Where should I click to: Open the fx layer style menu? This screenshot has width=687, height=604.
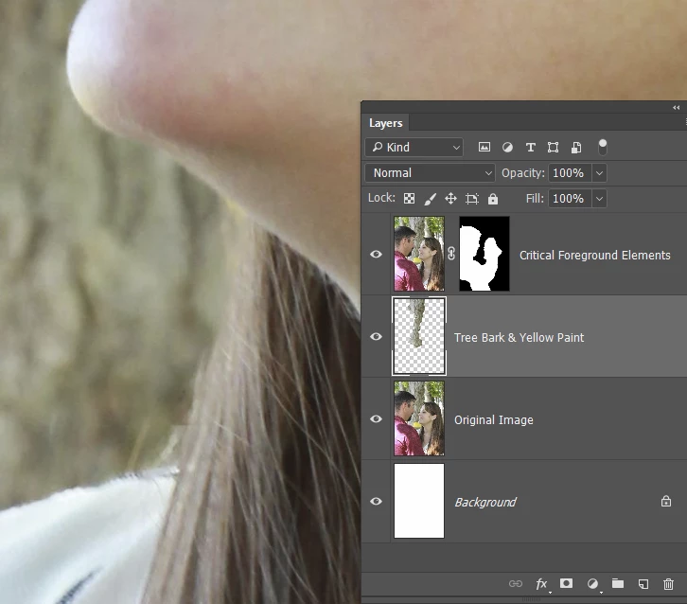541,584
